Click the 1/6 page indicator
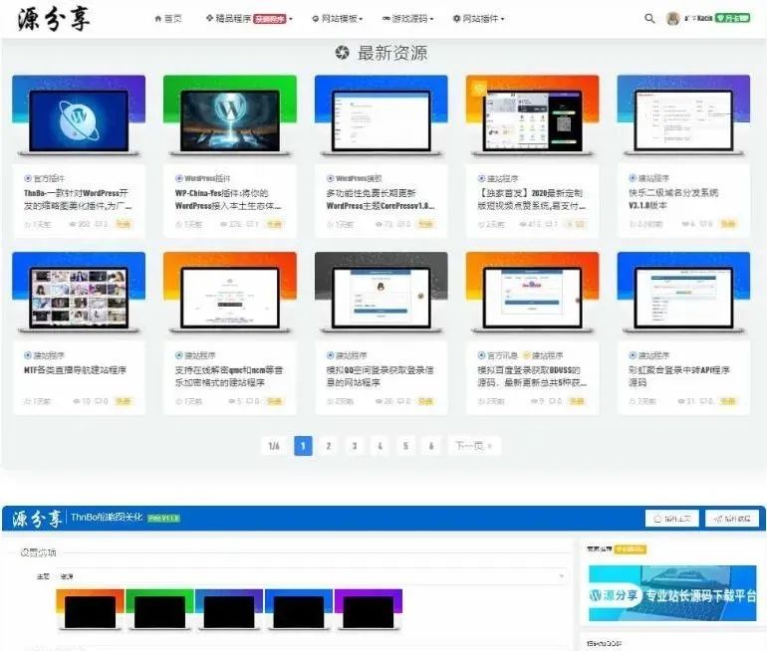The image size is (767, 651). tap(274, 446)
